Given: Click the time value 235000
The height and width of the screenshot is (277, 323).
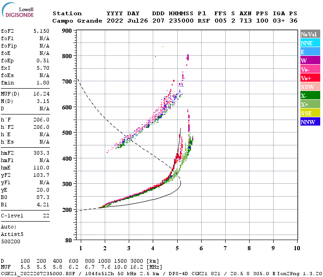Looking at the screenshot, I should [x=181, y=21].
